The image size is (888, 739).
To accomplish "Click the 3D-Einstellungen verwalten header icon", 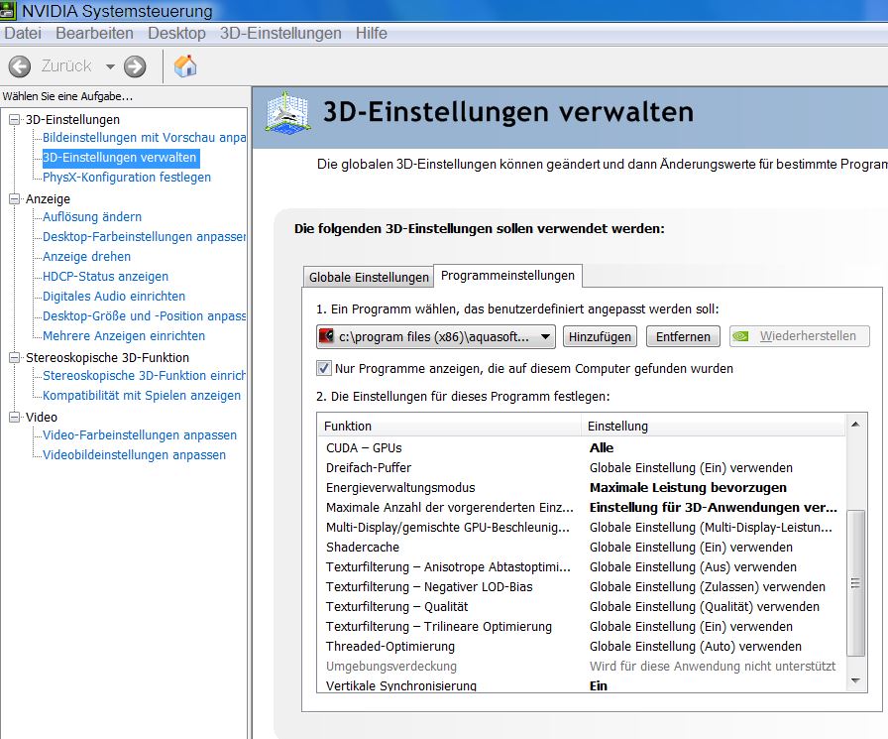I will click(x=287, y=113).
